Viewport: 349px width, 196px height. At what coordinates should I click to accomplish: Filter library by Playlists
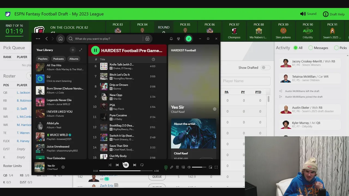pyautogui.click(x=43, y=59)
